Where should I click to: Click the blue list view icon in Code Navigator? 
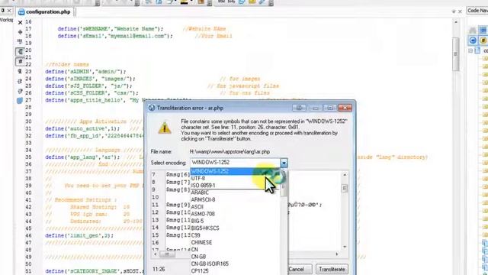pos(483,31)
